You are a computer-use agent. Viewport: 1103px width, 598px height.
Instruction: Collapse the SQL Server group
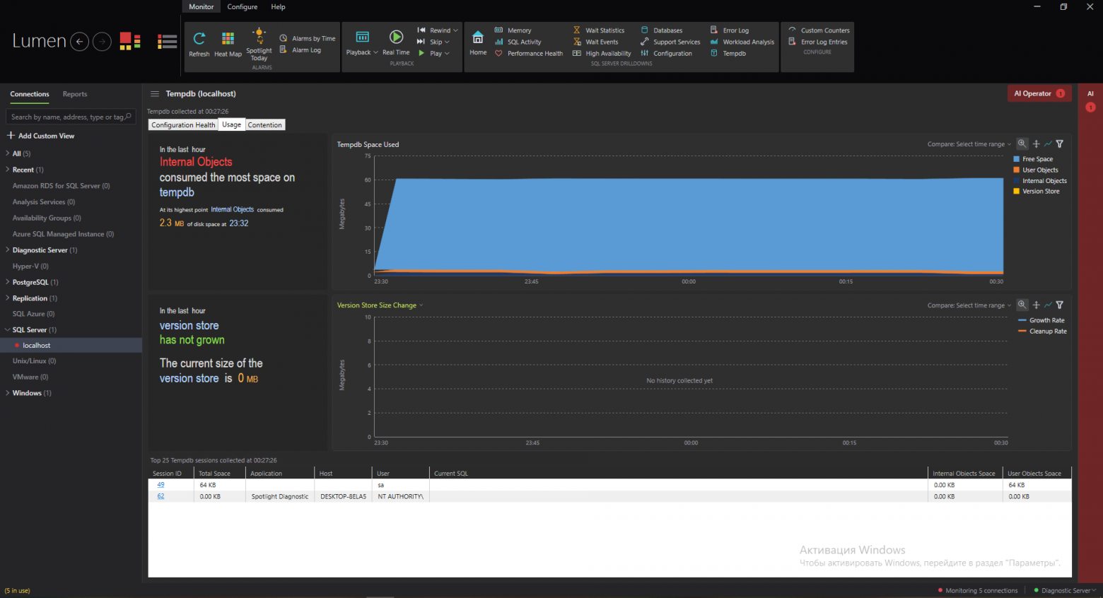pos(7,329)
